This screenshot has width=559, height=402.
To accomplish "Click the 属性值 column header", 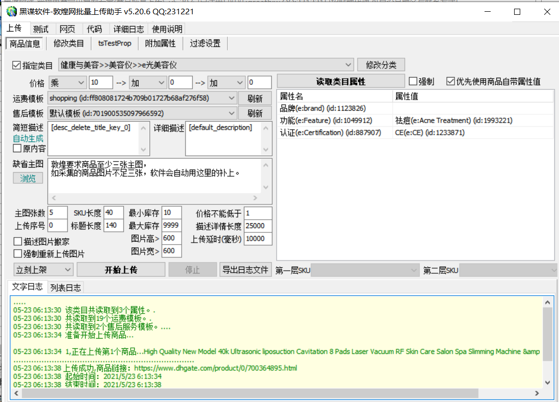I will pyautogui.click(x=473, y=97).
